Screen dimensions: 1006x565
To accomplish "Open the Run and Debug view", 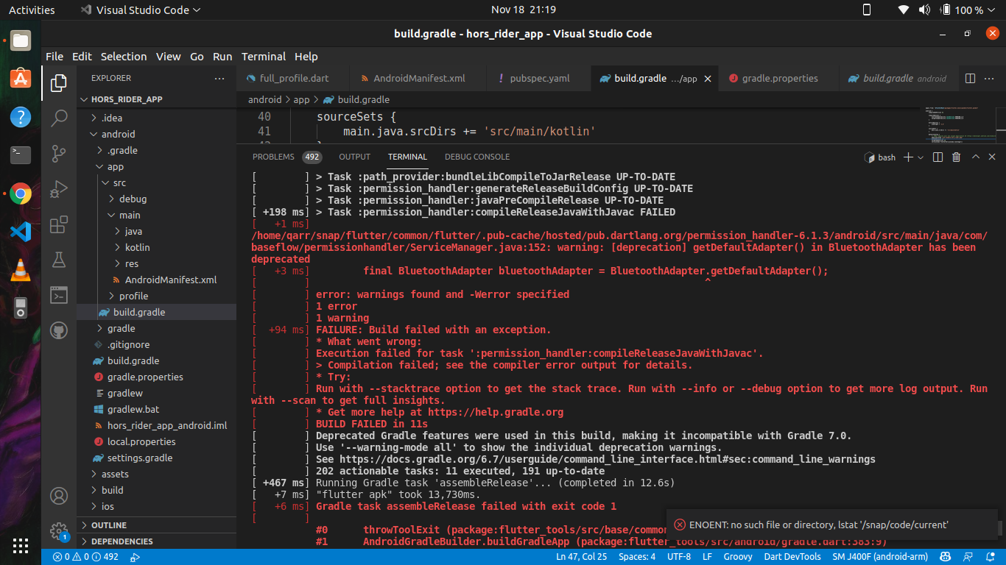I will 59,189.
